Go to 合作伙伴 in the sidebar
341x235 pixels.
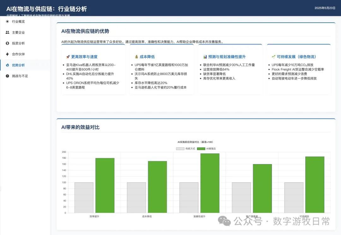tap(18, 54)
